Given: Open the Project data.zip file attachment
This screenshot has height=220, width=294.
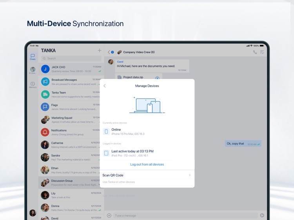Looking at the screenshot, I should [x=138, y=76].
